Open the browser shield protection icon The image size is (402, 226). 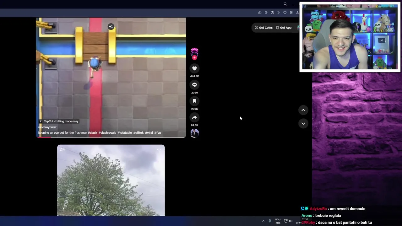pos(266,13)
